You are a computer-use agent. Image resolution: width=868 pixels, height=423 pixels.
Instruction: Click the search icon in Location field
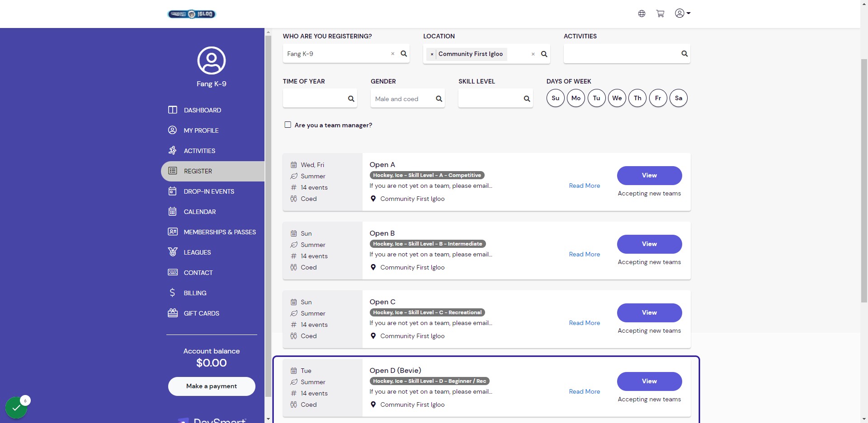coord(544,54)
